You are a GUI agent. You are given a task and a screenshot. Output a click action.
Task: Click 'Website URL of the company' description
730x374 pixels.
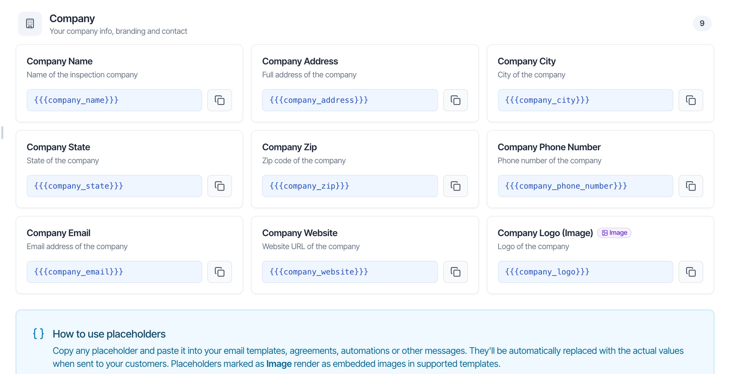click(311, 247)
